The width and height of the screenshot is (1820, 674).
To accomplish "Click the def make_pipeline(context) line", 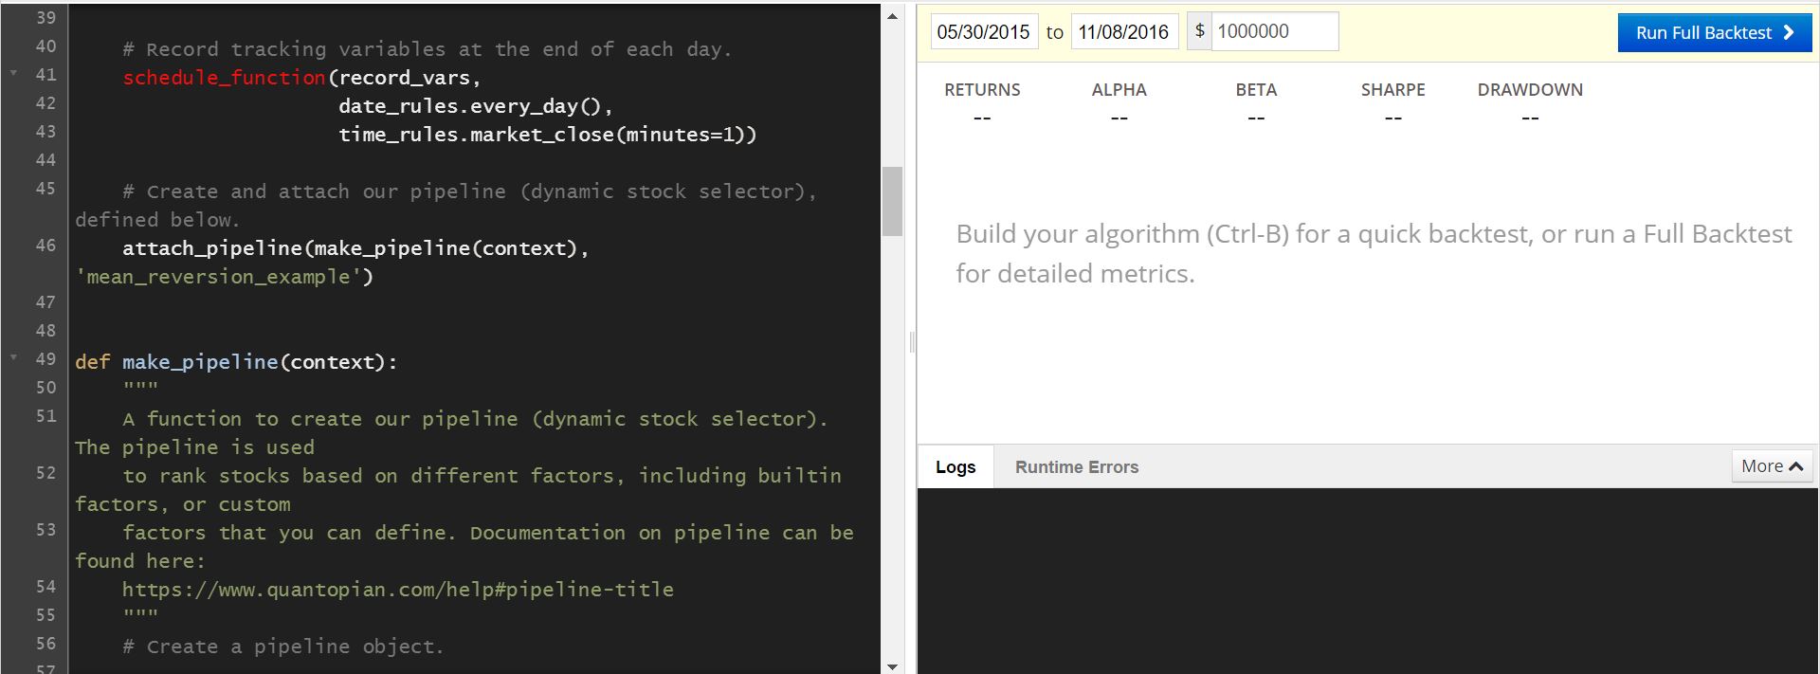I will tap(237, 362).
